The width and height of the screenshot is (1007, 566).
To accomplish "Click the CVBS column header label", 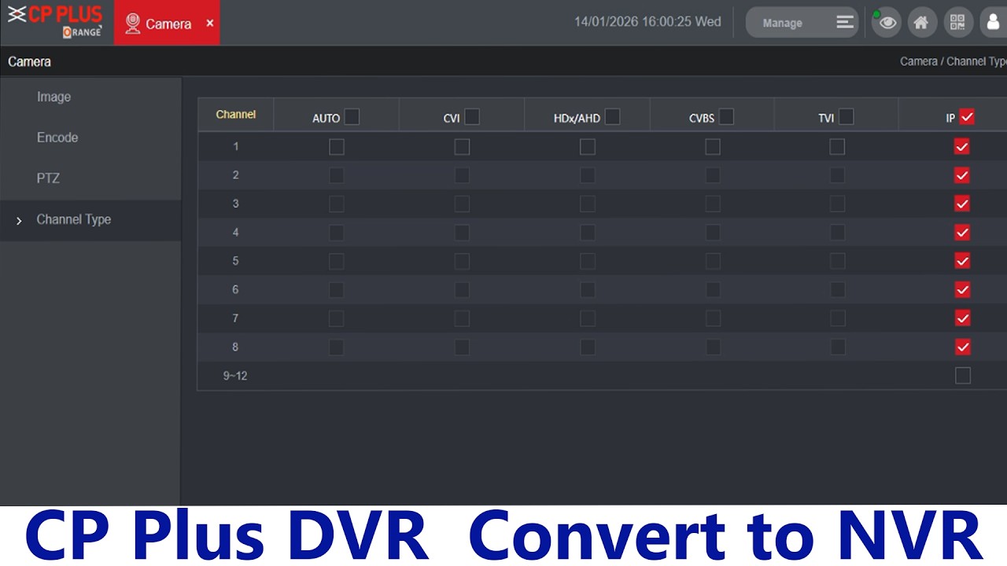I will pyautogui.click(x=702, y=119).
